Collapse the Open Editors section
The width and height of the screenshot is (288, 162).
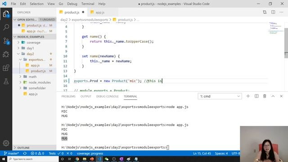coord(15,19)
